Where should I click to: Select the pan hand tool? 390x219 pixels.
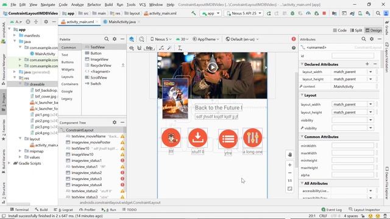[290, 155]
